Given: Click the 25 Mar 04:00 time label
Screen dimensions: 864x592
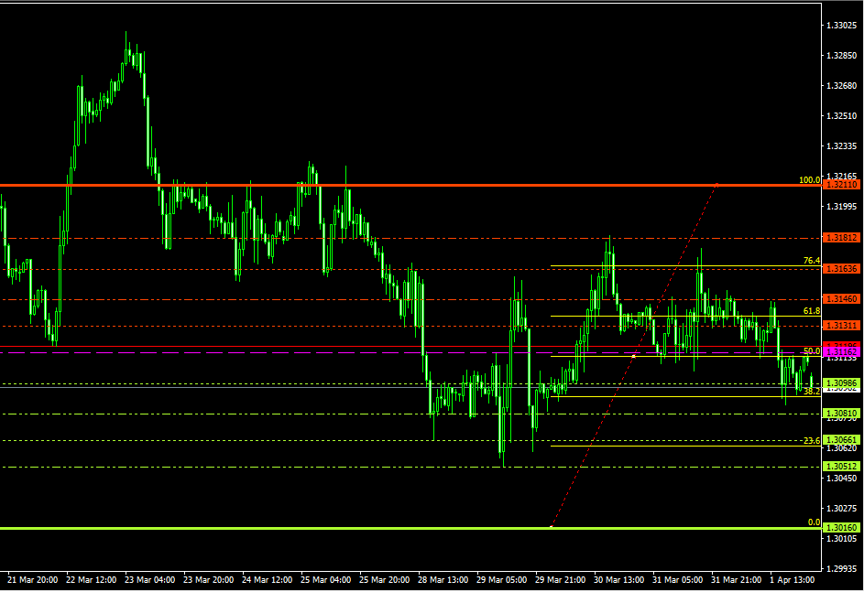Looking at the screenshot, I should coord(325,580).
